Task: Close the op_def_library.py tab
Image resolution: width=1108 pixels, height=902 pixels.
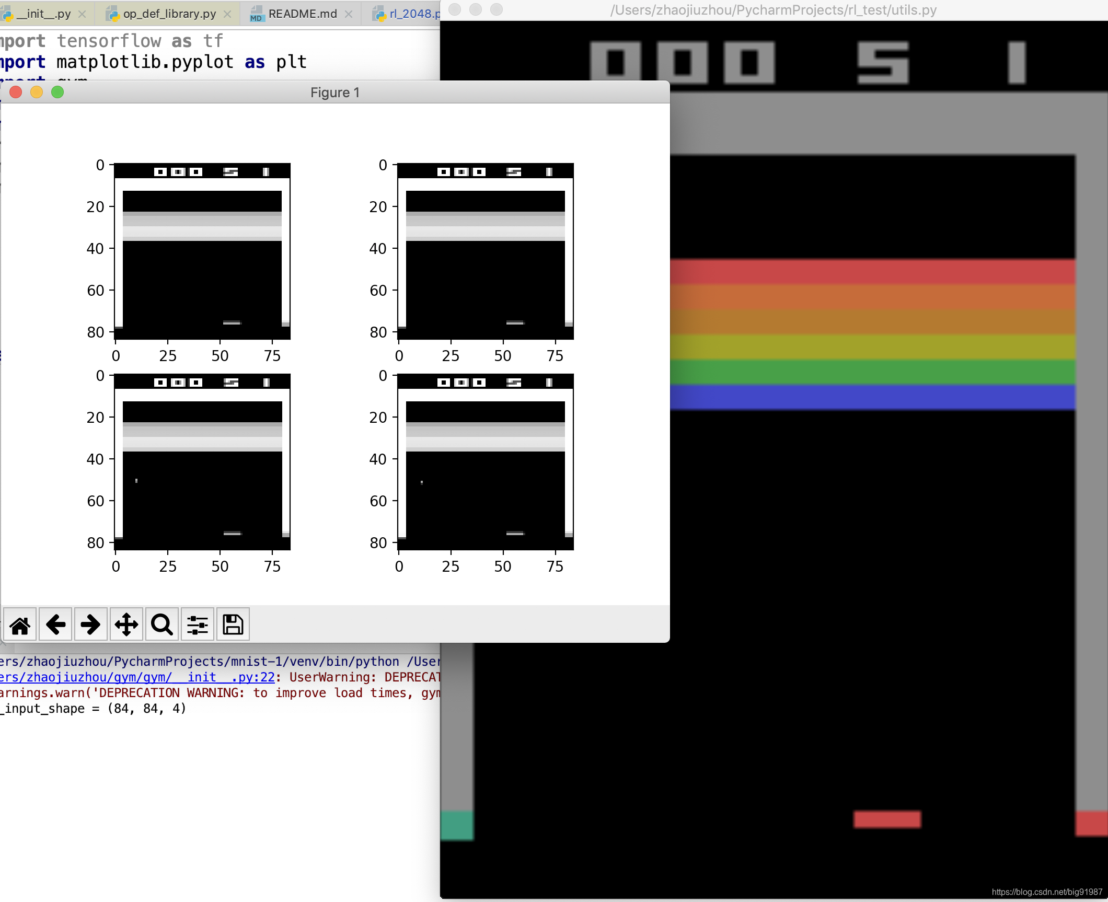Action: coord(227,14)
